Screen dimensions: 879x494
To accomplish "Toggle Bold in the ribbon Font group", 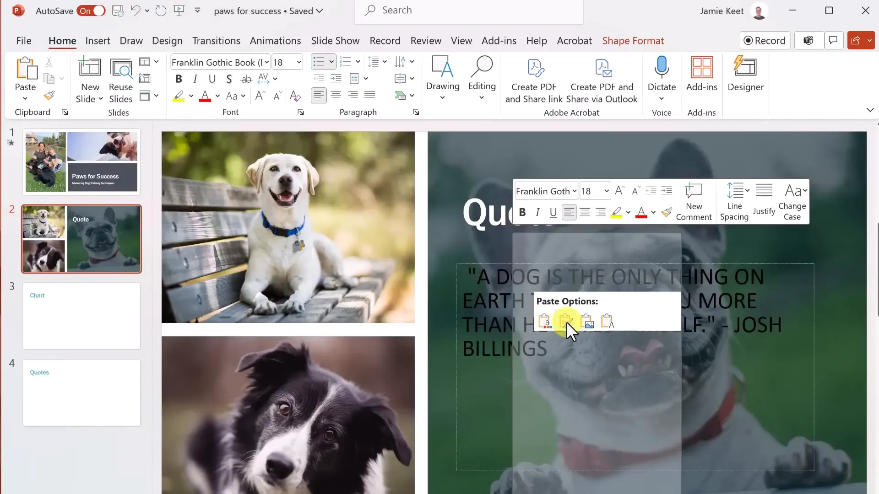I will (179, 79).
